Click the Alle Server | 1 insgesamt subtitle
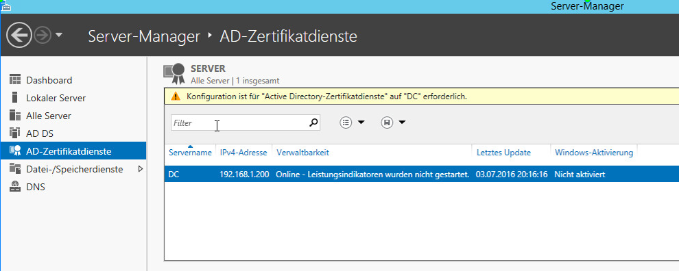The height and width of the screenshot is (271, 679). pos(235,80)
